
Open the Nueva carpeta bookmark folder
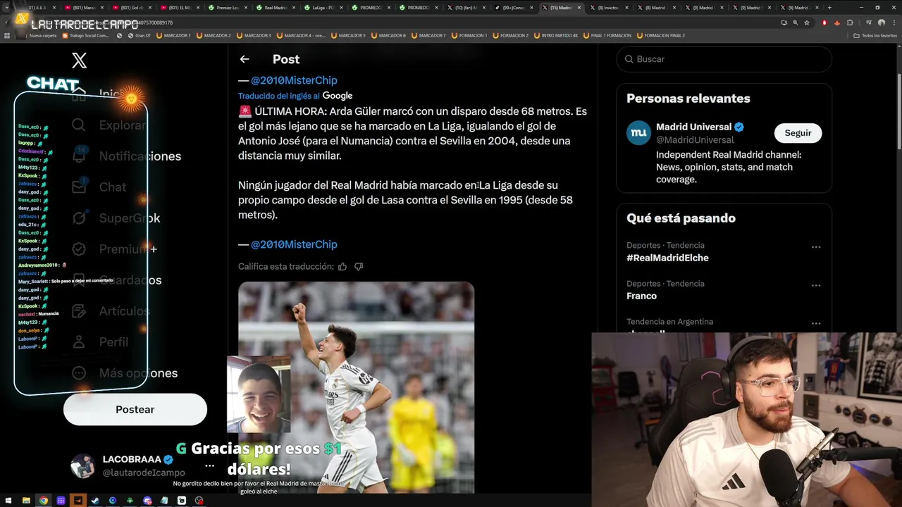click(x=38, y=35)
